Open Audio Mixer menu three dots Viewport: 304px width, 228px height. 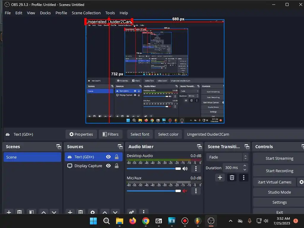click(x=143, y=212)
